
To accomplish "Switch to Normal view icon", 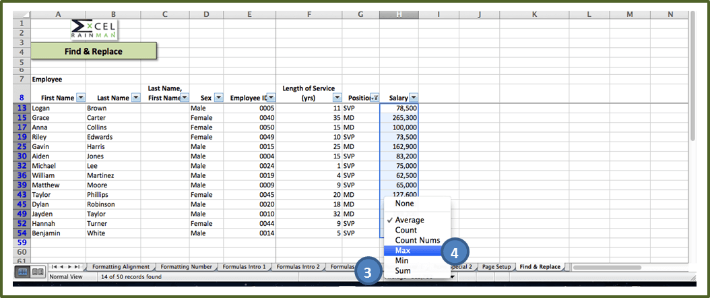I will click(22, 271).
